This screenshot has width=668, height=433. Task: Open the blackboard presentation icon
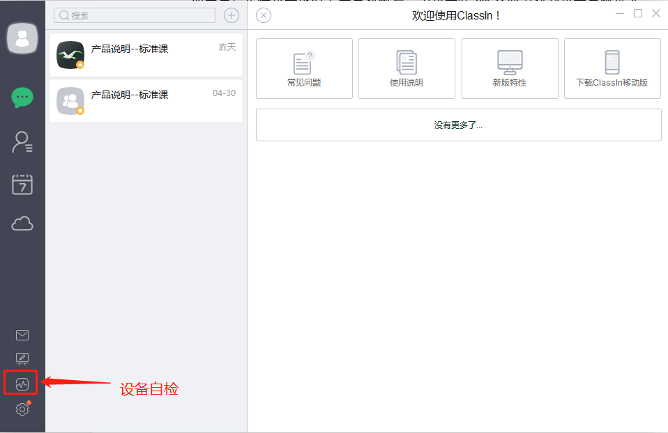22,359
